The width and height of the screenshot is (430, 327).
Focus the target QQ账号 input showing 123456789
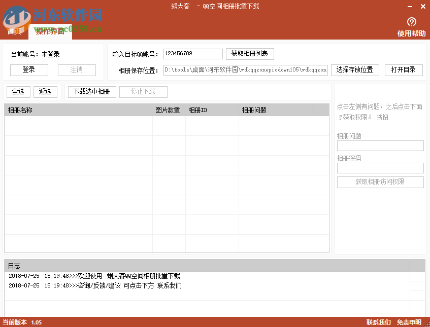pos(193,53)
